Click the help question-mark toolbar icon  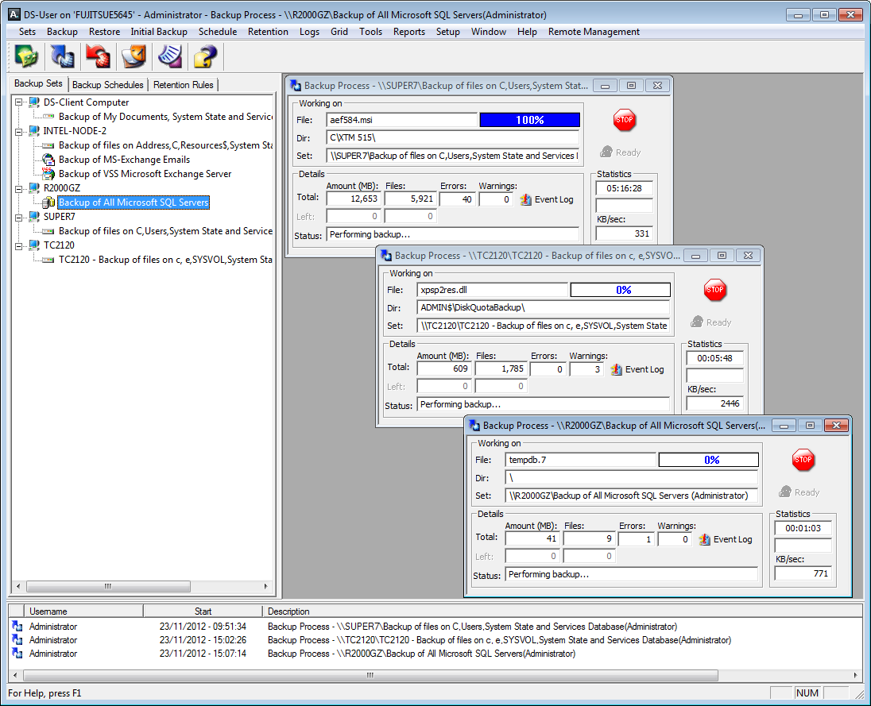click(x=206, y=56)
